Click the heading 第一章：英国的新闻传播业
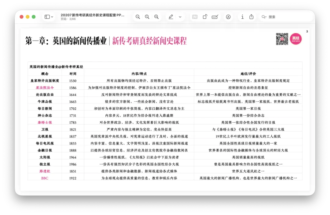Screen dimensions: 330x215 (66, 41)
